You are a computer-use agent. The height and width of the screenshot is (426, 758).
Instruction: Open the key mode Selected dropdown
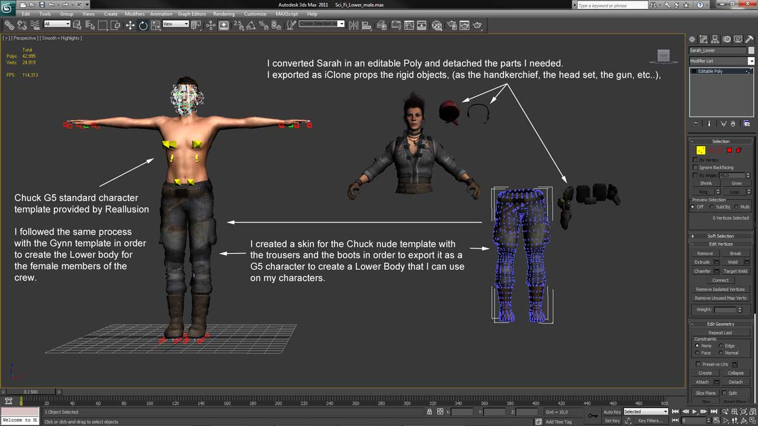(x=645, y=412)
